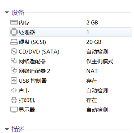This screenshot has width=134, height=133.
Task: Click the NAT value for adapter 2
Action: coord(92,71)
